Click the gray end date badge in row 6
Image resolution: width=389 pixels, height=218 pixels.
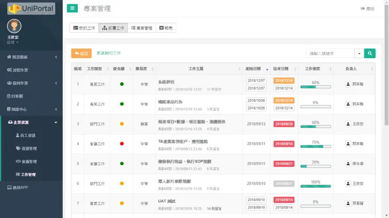(x=284, y=183)
